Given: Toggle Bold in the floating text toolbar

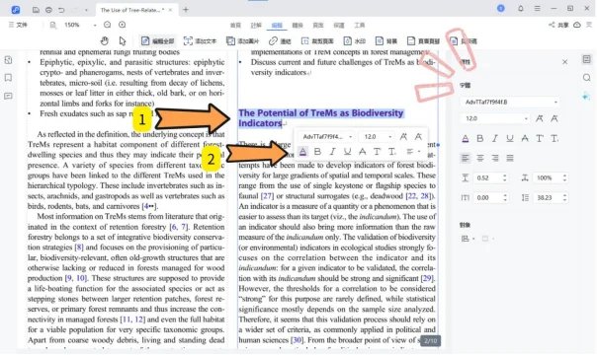Looking at the screenshot, I should pyautogui.click(x=317, y=152).
